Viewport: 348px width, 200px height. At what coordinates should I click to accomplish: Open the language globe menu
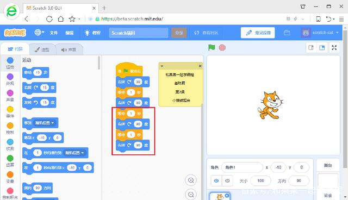click(39, 33)
